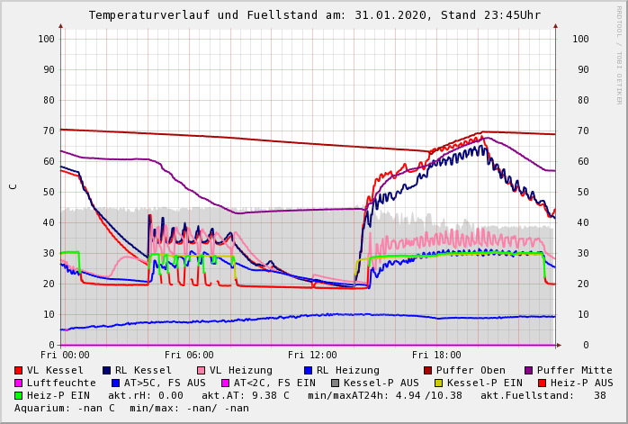The height and width of the screenshot is (424, 628).
Task: Select the dark blue RL Kessel swatch
Action: tap(107, 370)
